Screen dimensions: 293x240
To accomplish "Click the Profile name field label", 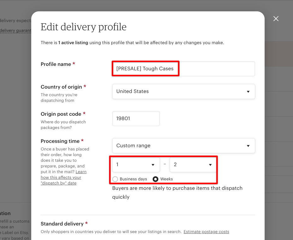I will pyautogui.click(x=56, y=64).
